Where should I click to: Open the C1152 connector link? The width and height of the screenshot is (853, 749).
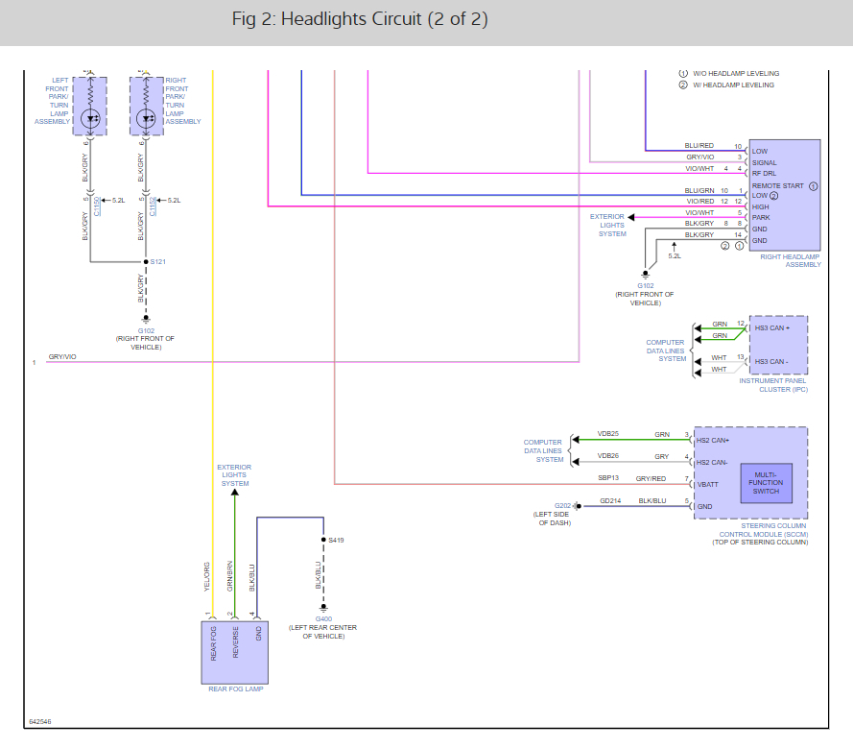[x=153, y=206]
